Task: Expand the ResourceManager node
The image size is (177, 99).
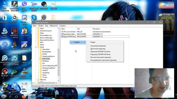Action: pyautogui.click(x=36, y=38)
